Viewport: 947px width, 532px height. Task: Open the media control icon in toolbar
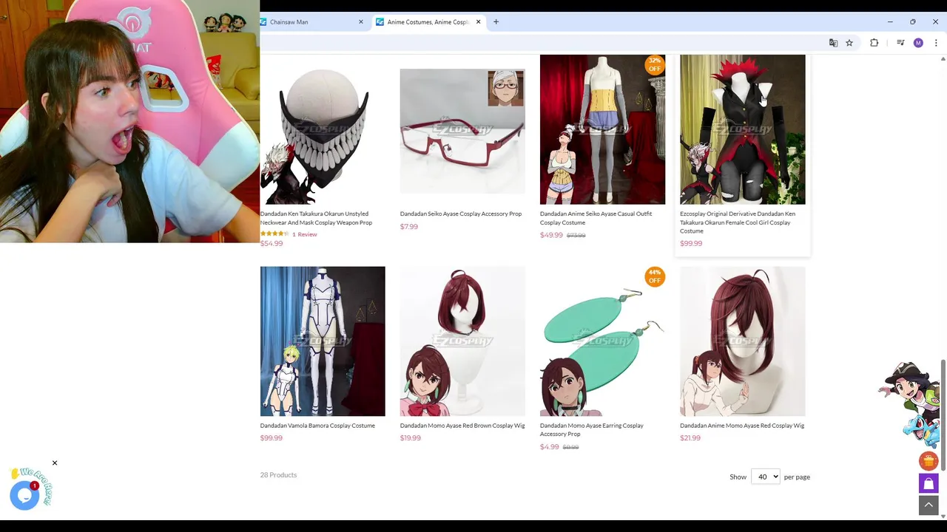pos(900,43)
